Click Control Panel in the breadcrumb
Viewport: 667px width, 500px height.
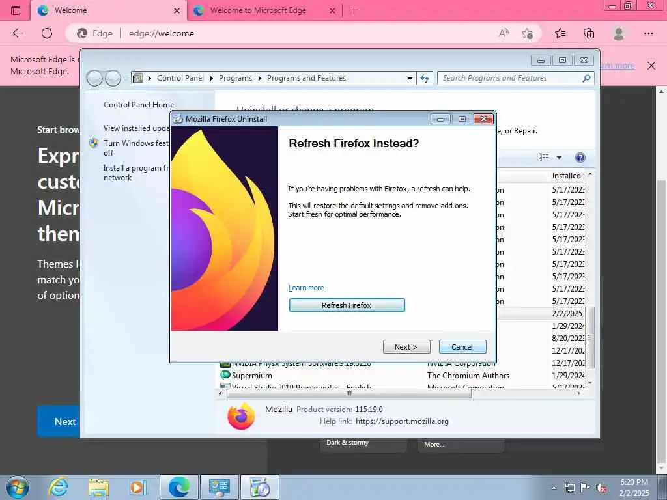[180, 78]
